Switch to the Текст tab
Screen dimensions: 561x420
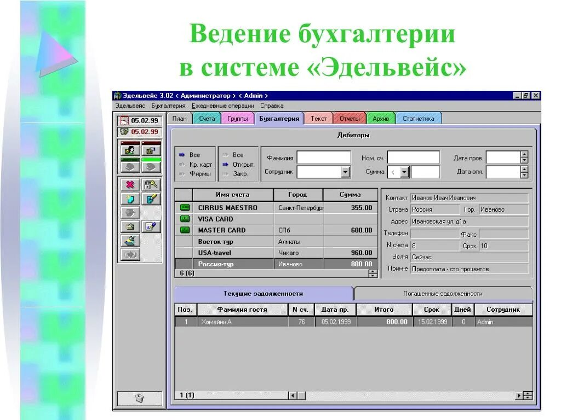point(318,119)
